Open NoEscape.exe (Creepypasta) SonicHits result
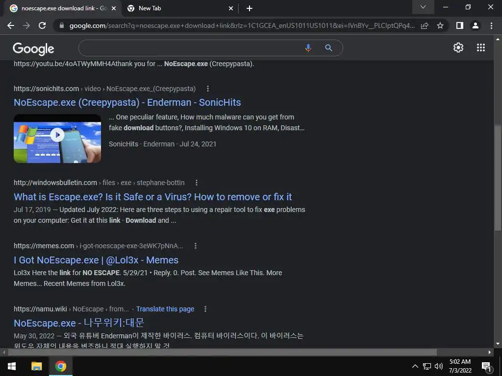502x376 pixels. click(x=127, y=102)
